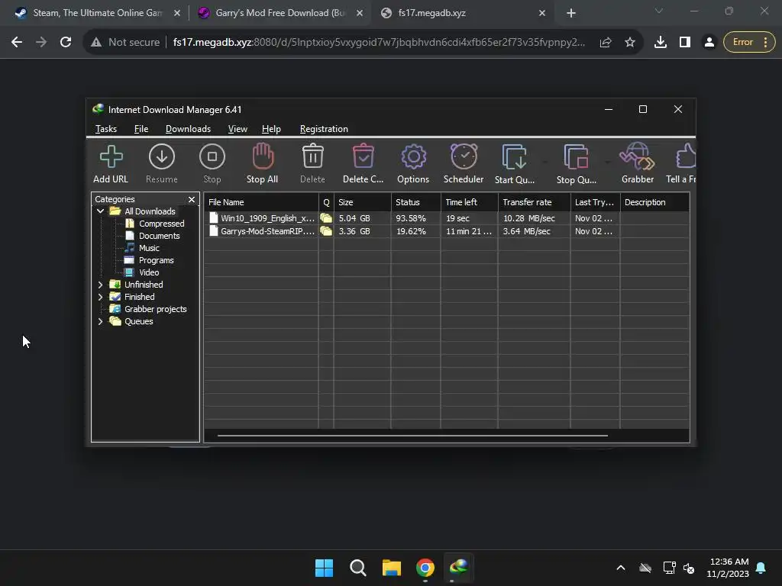782x586 pixels.
Task: Sort by the Transfer rate column header
Action: point(534,202)
